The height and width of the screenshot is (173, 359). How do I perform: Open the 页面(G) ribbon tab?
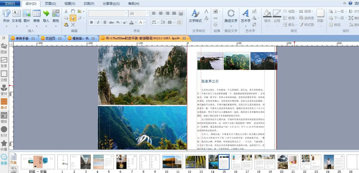tap(50, 4)
